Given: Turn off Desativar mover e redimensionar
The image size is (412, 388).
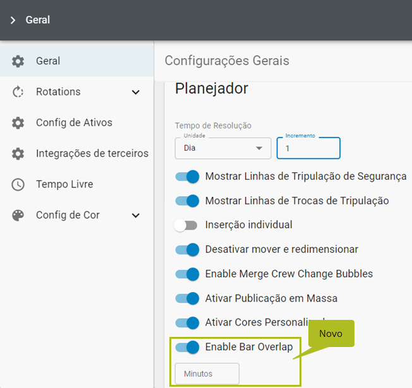Looking at the screenshot, I should pyautogui.click(x=187, y=249).
